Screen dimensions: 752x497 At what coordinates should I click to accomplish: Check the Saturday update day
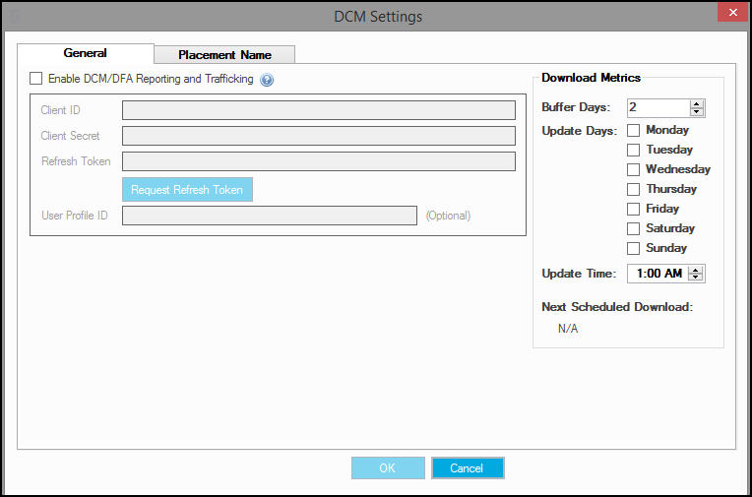pyautogui.click(x=633, y=228)
